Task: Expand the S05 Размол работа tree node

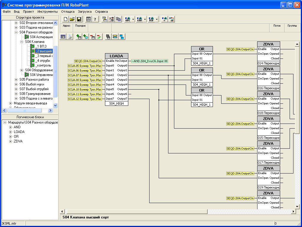Action: pyautogui.click(x=16, y=80)
